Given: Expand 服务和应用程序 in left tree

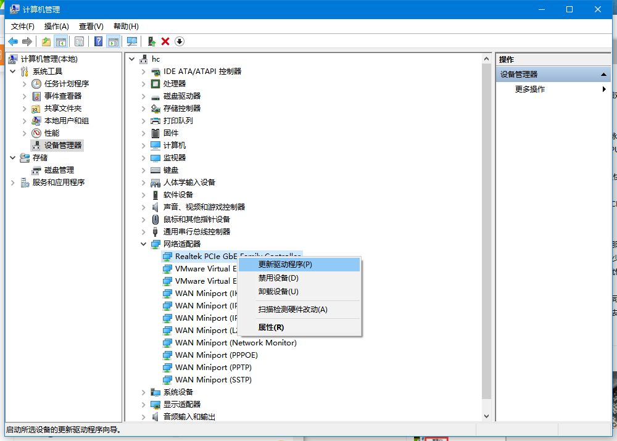Looking at the screenshot, I should point(13,183).
